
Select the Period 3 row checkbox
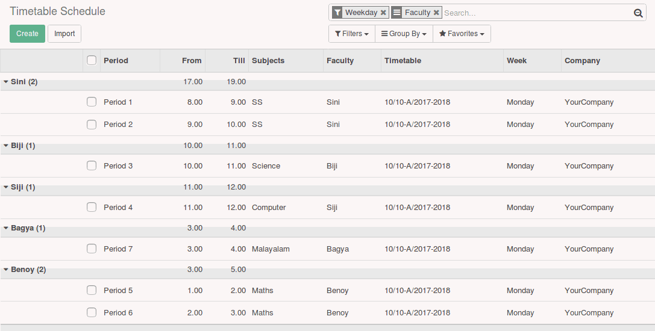point(92,165)
